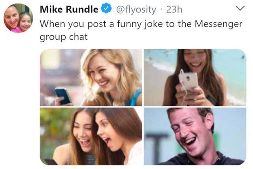Click the blue verified checkmark badge

click(x=106, y=9)
